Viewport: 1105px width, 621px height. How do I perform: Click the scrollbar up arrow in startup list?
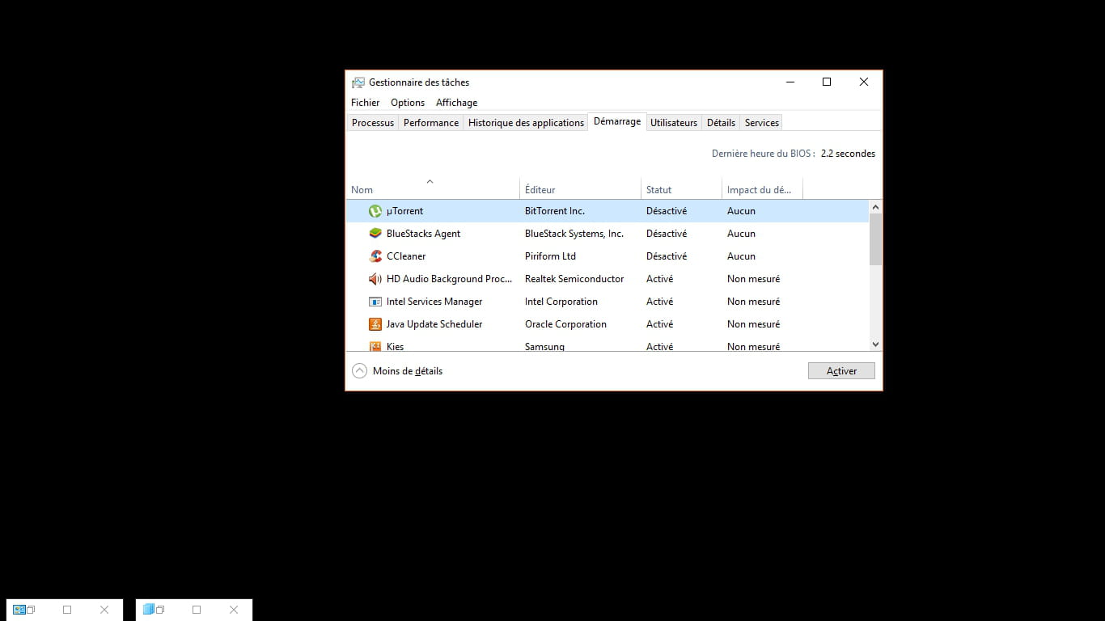click(875, 207)
